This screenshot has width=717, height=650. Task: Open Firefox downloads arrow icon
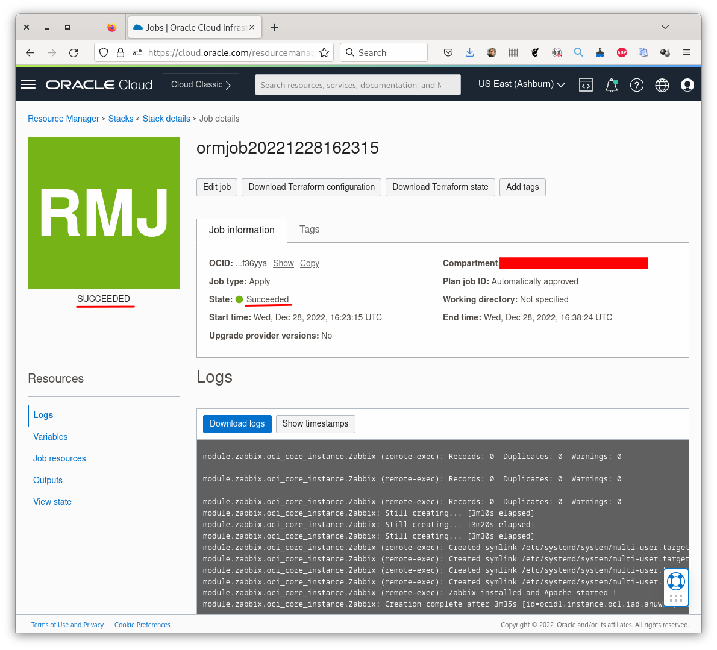pyautogui.click(x=470, y=52)
